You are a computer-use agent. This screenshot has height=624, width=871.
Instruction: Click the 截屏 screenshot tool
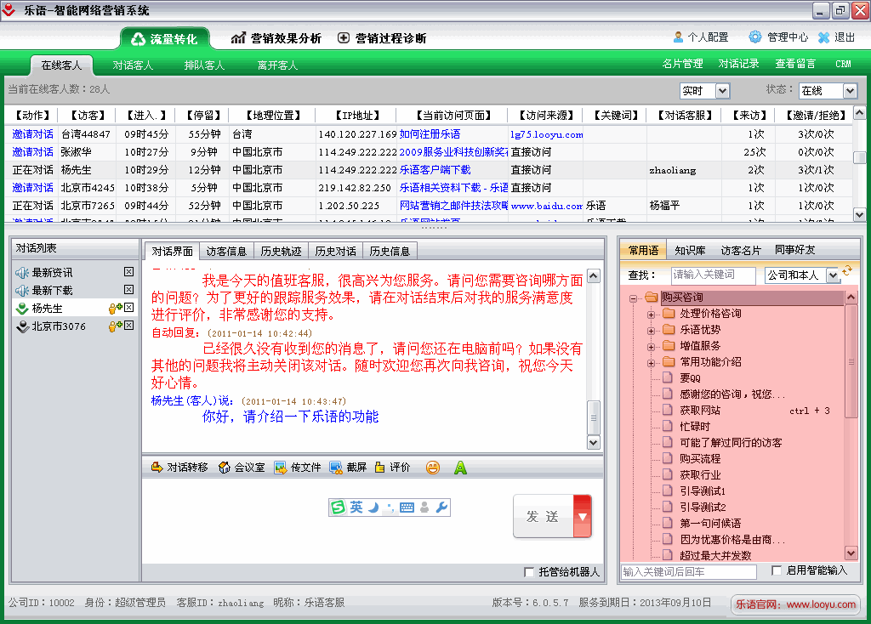336,468
